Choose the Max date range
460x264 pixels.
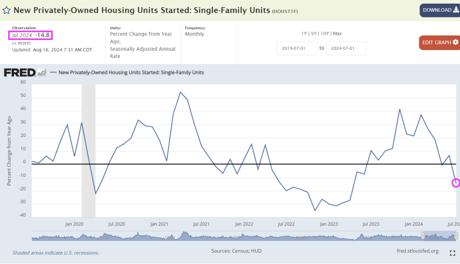(x=337, y=34)
